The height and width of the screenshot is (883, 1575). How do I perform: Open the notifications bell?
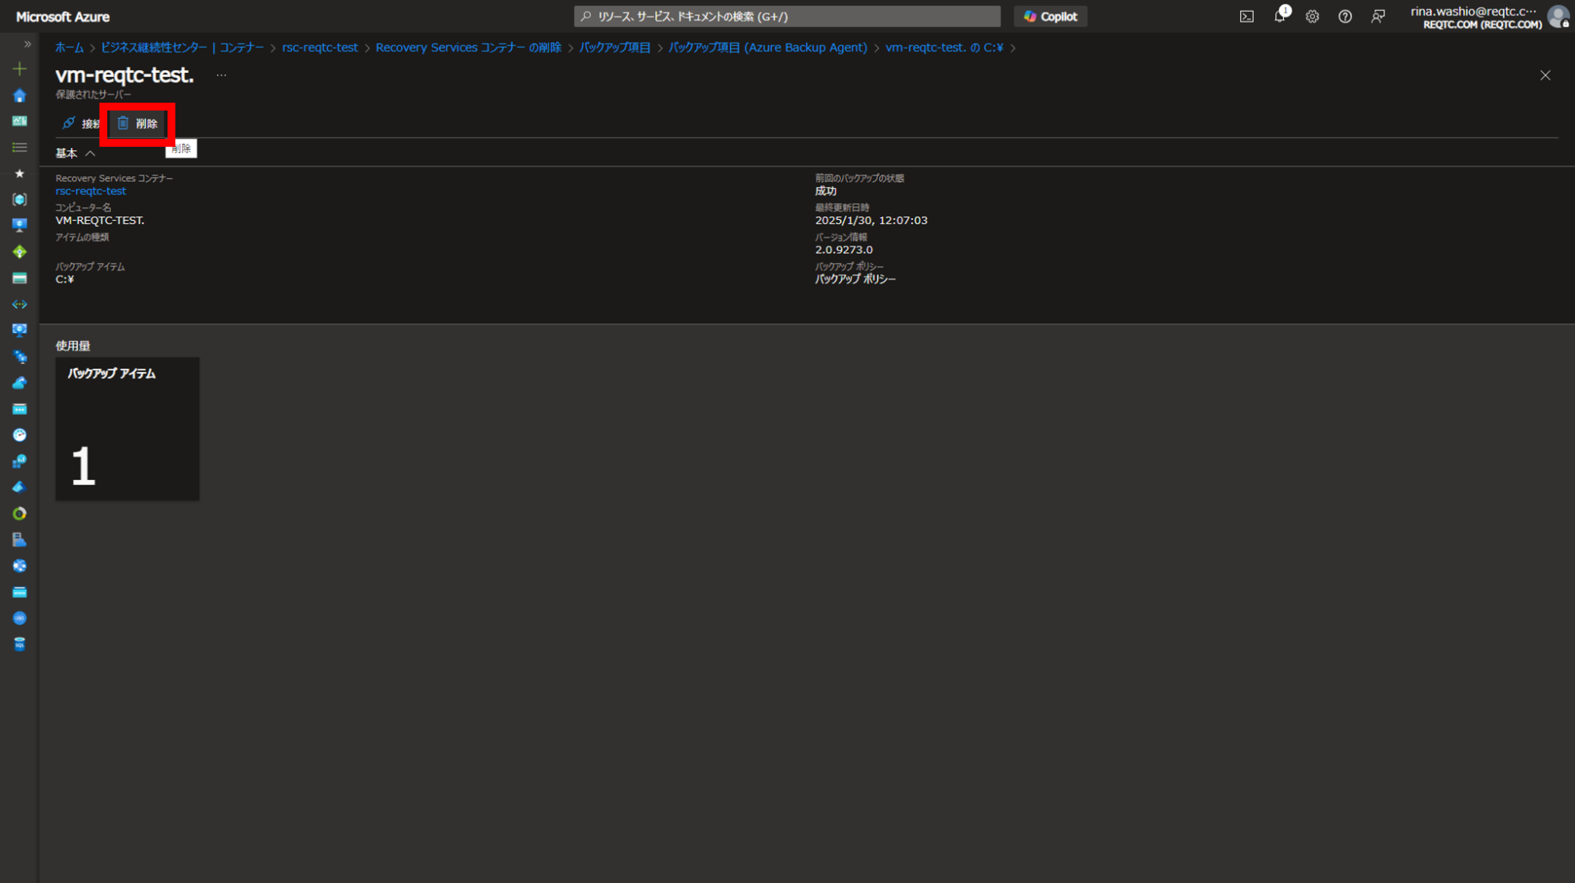click(x=1279, y=17)
